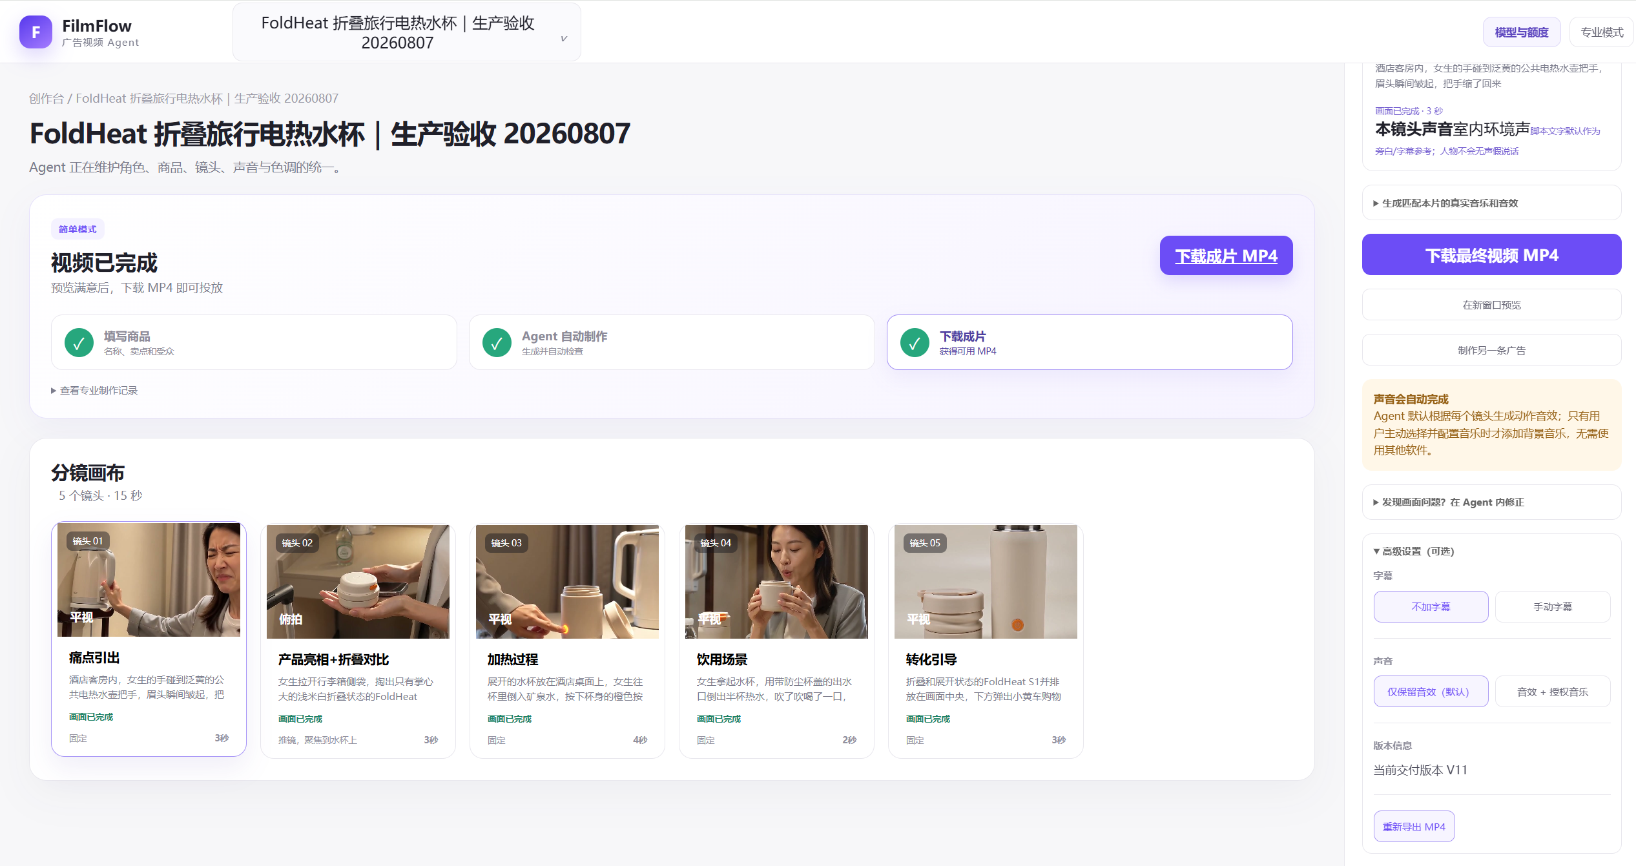The image size is (1636, 866).
Task: Click the 2秒 duration on 饮用场景 card
Action: pos(849,740)
